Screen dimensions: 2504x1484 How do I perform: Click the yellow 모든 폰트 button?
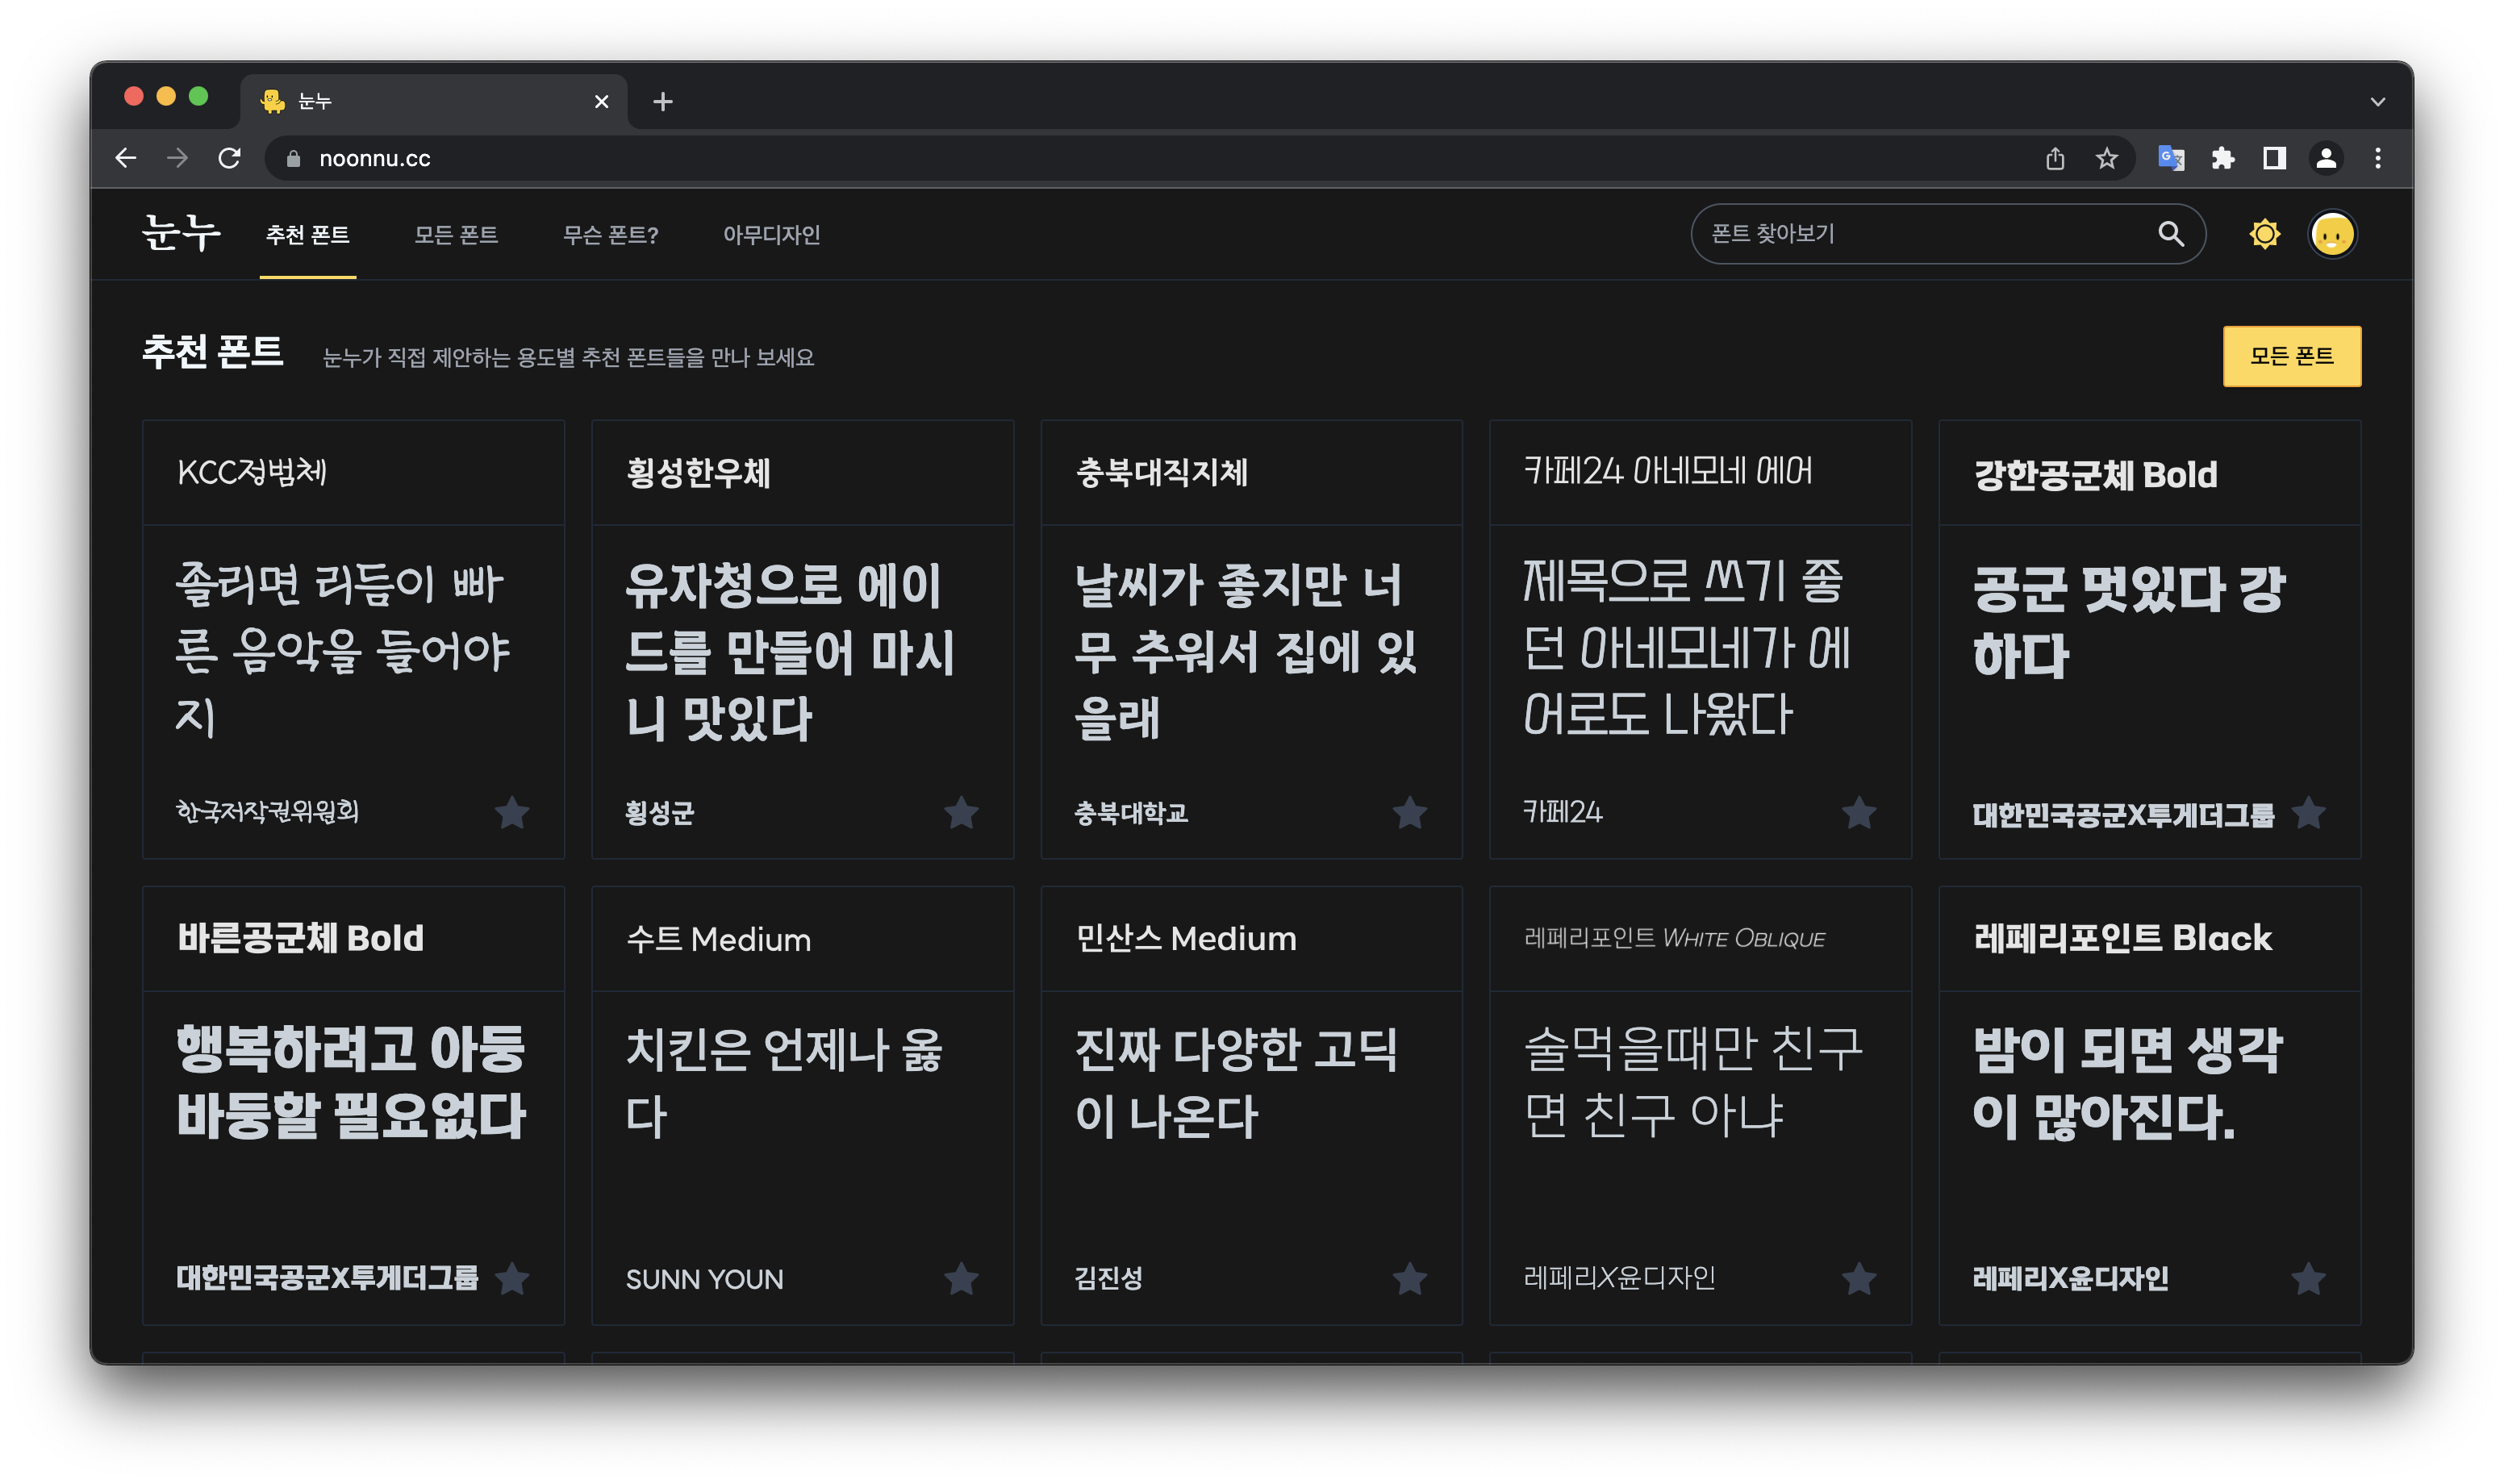coord(2291,356)
